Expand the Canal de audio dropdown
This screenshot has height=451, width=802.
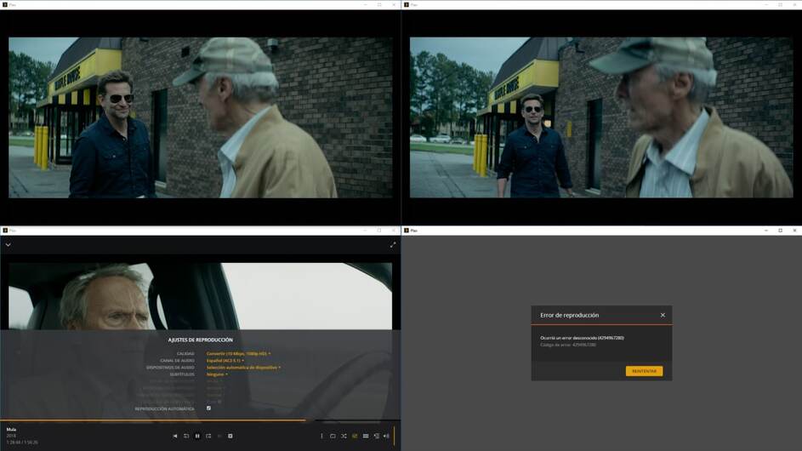pos(225,360)
